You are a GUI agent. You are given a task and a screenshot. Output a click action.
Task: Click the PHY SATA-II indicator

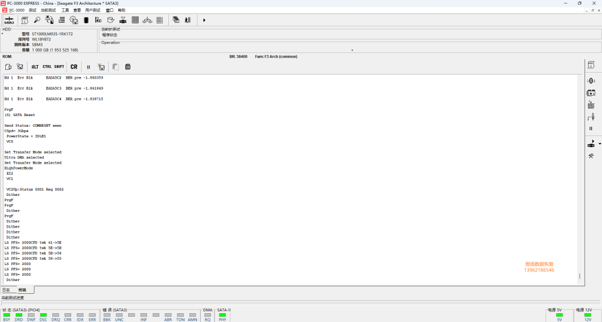[x=222, y=315]
